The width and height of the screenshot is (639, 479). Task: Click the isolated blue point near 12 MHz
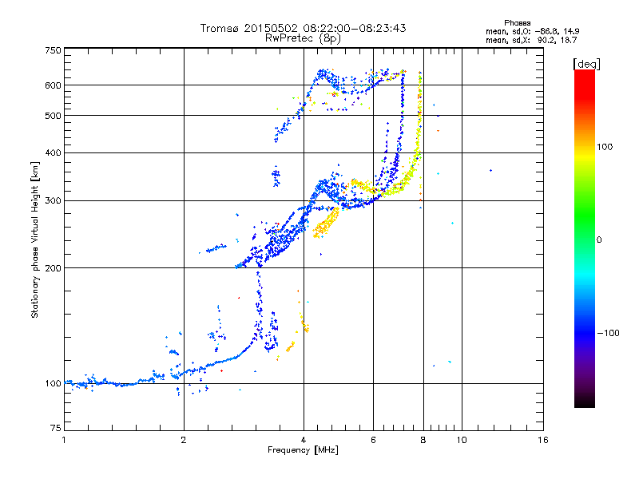(x=490, y=170)
